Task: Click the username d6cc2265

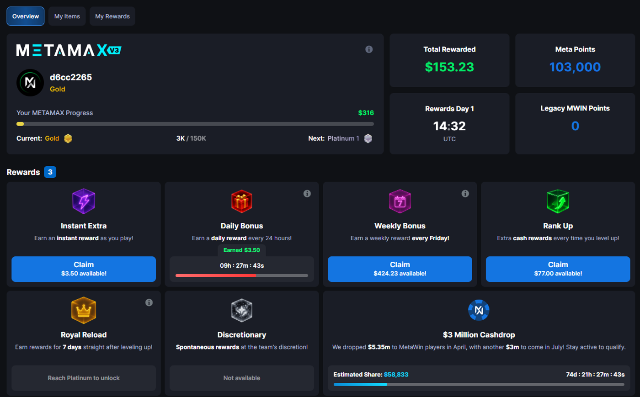Action: (x=71, y=77)
